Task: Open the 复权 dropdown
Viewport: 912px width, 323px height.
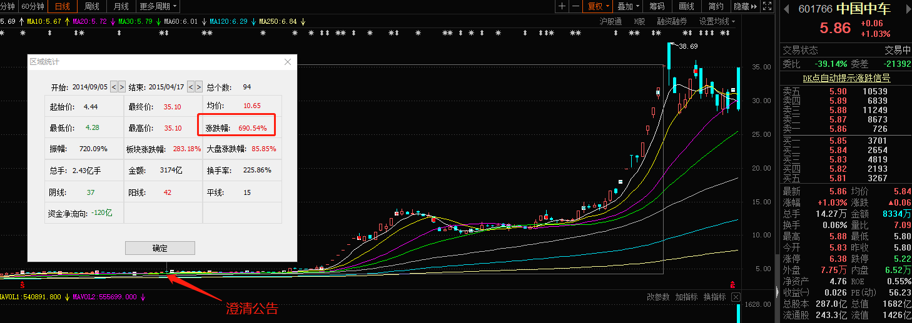Action: click(x=598, y=6)
